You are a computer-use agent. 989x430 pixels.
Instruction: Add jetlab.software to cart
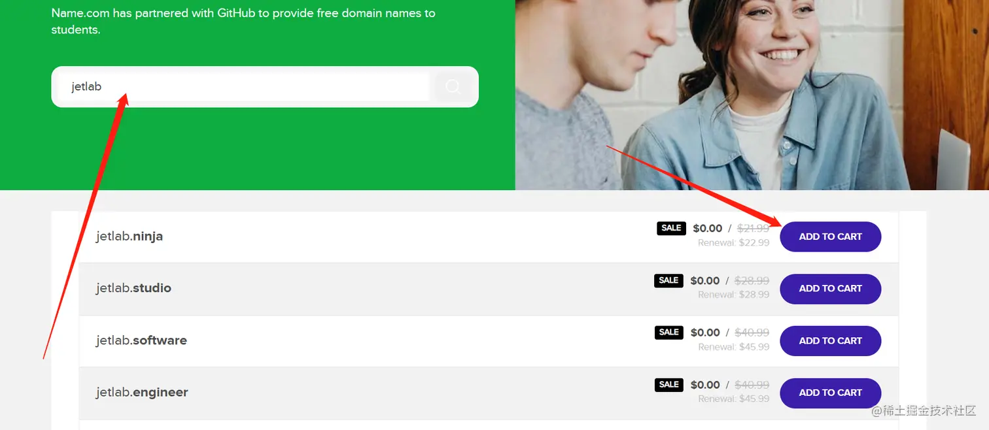[x=830, y=340]
